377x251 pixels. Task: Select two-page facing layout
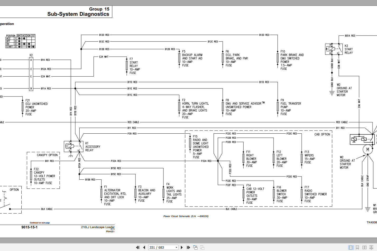click(364, 247)
